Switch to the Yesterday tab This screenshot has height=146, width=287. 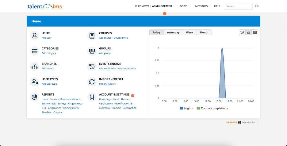pos(173,33)
